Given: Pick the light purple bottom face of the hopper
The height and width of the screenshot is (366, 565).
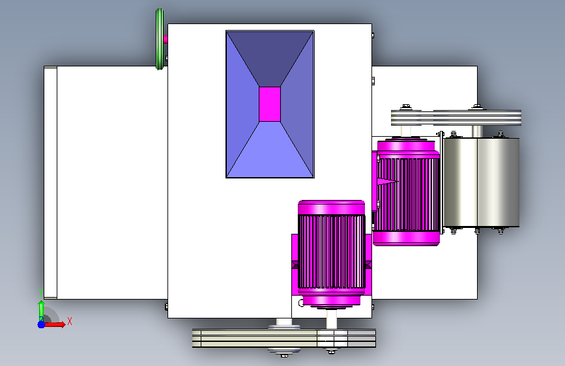Looking at the screenshot, I should [270, 150].
